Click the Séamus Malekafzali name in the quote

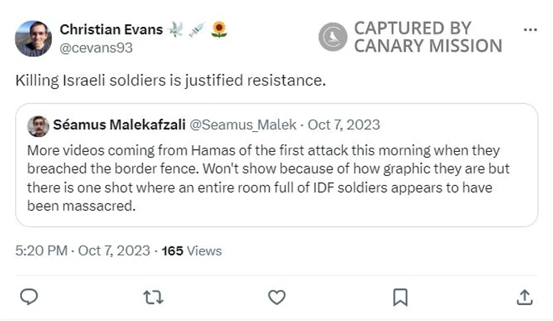coord(118,125)
